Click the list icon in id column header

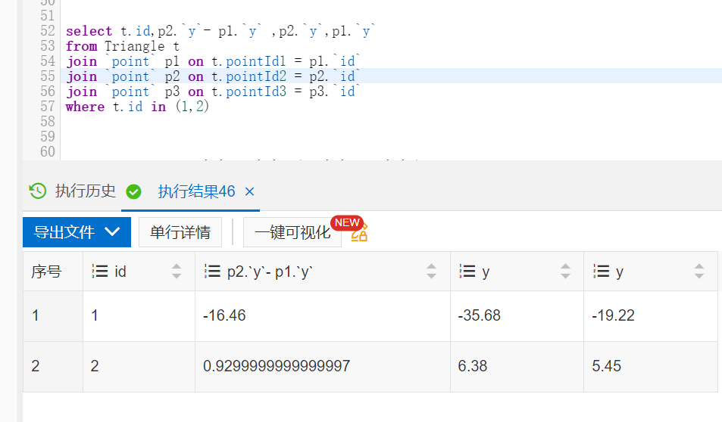pyautogui.click(x=99, y=272)
